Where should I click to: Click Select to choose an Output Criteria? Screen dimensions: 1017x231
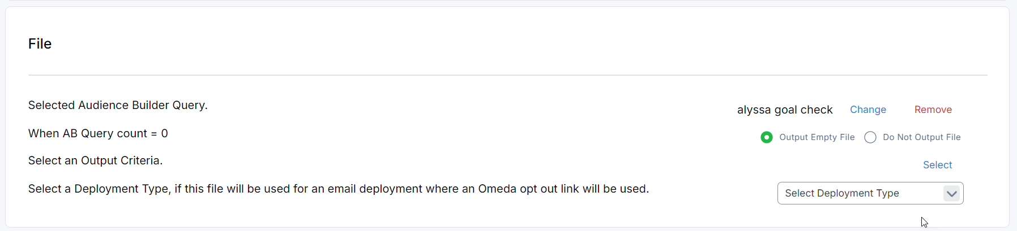[937, 165]
